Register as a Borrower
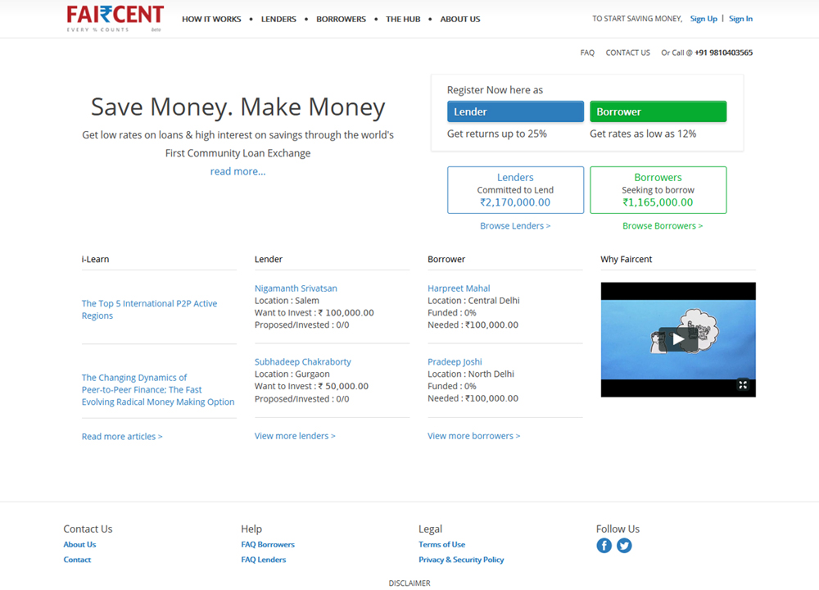The width and height of the screenshot is (819, 590). click(x=658, y=111)
